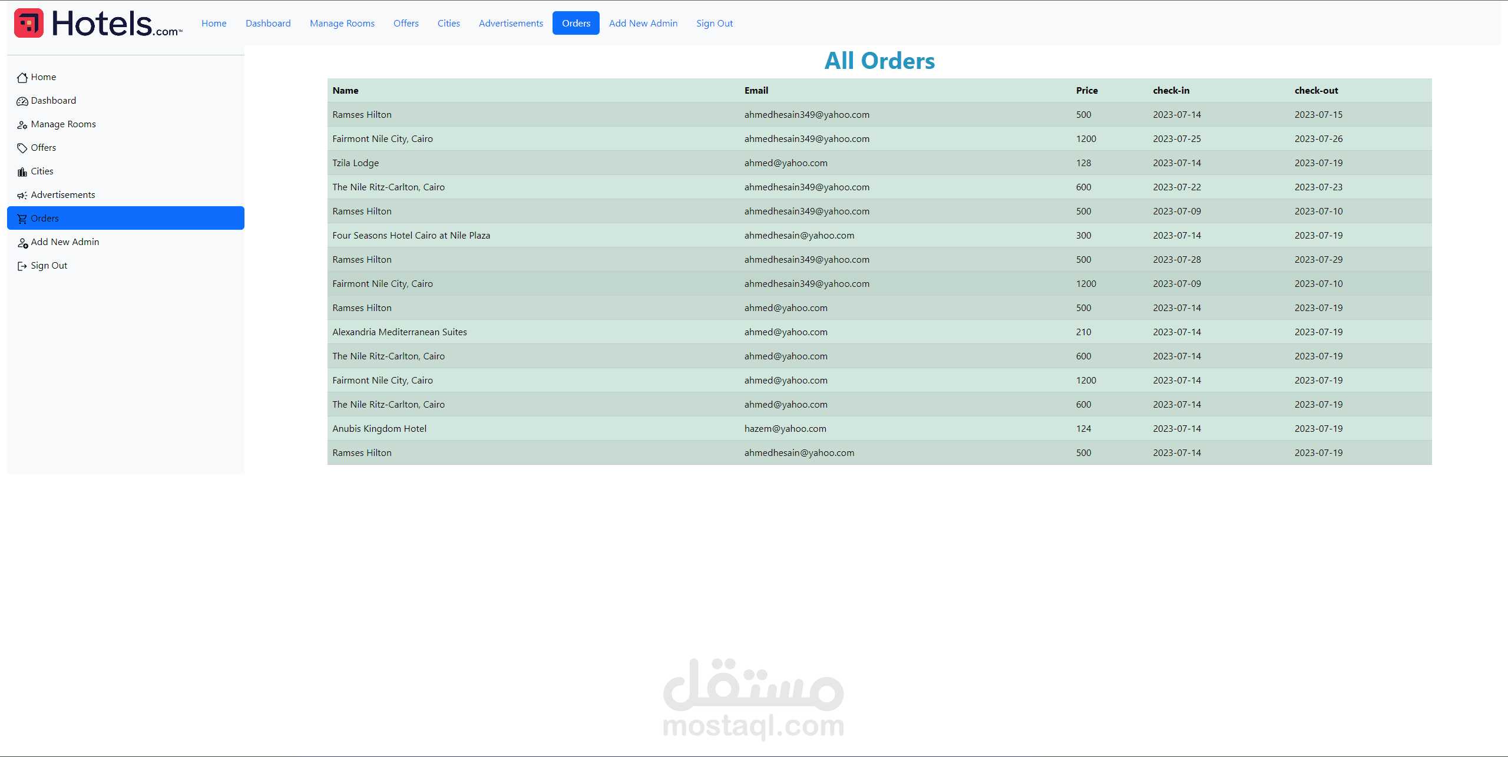Open Dashboard from top navigation bar

(268, 24)
